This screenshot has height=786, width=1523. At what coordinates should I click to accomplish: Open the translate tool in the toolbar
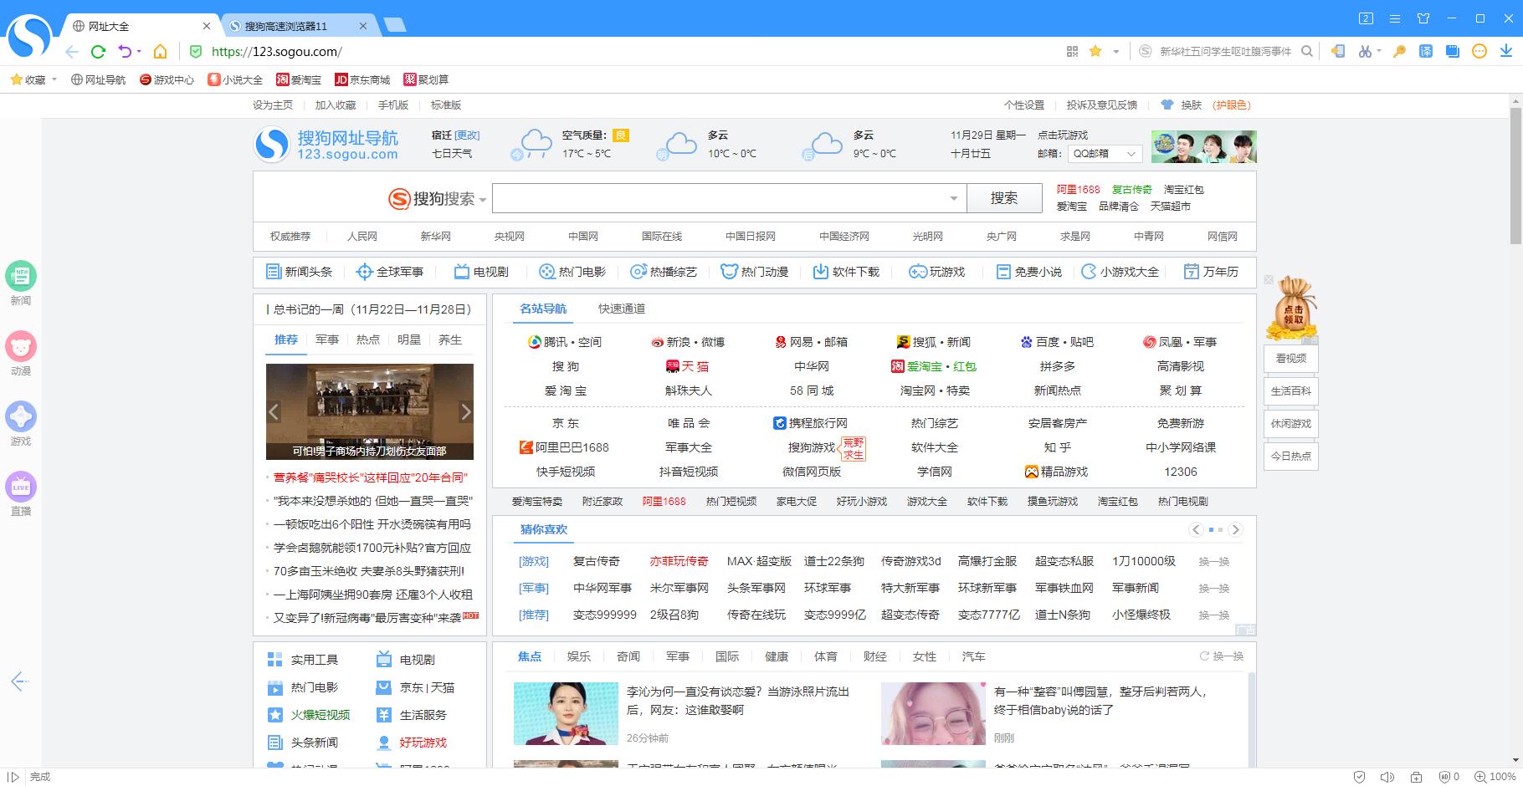click(x=1425, y=52)
